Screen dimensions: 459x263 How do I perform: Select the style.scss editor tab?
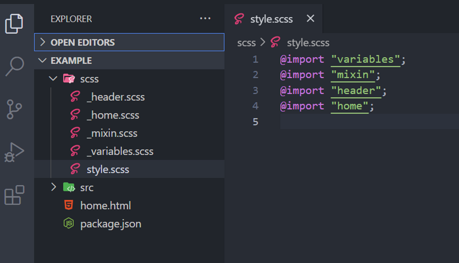[x=271, y=19]
